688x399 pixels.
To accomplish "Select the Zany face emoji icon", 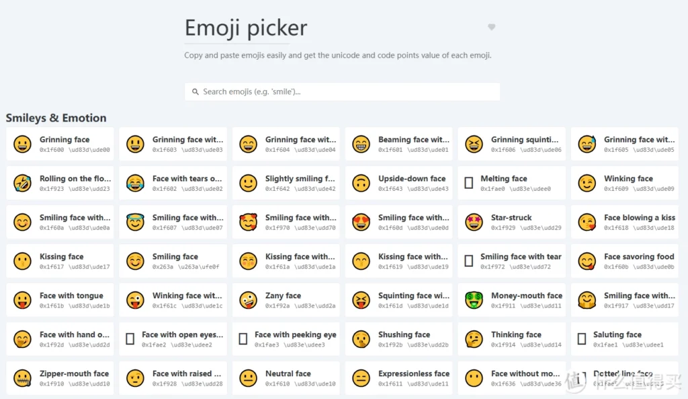I will [249, 300].
